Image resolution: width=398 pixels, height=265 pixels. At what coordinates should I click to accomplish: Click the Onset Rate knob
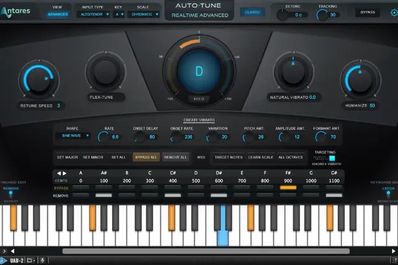pos(176,137)
